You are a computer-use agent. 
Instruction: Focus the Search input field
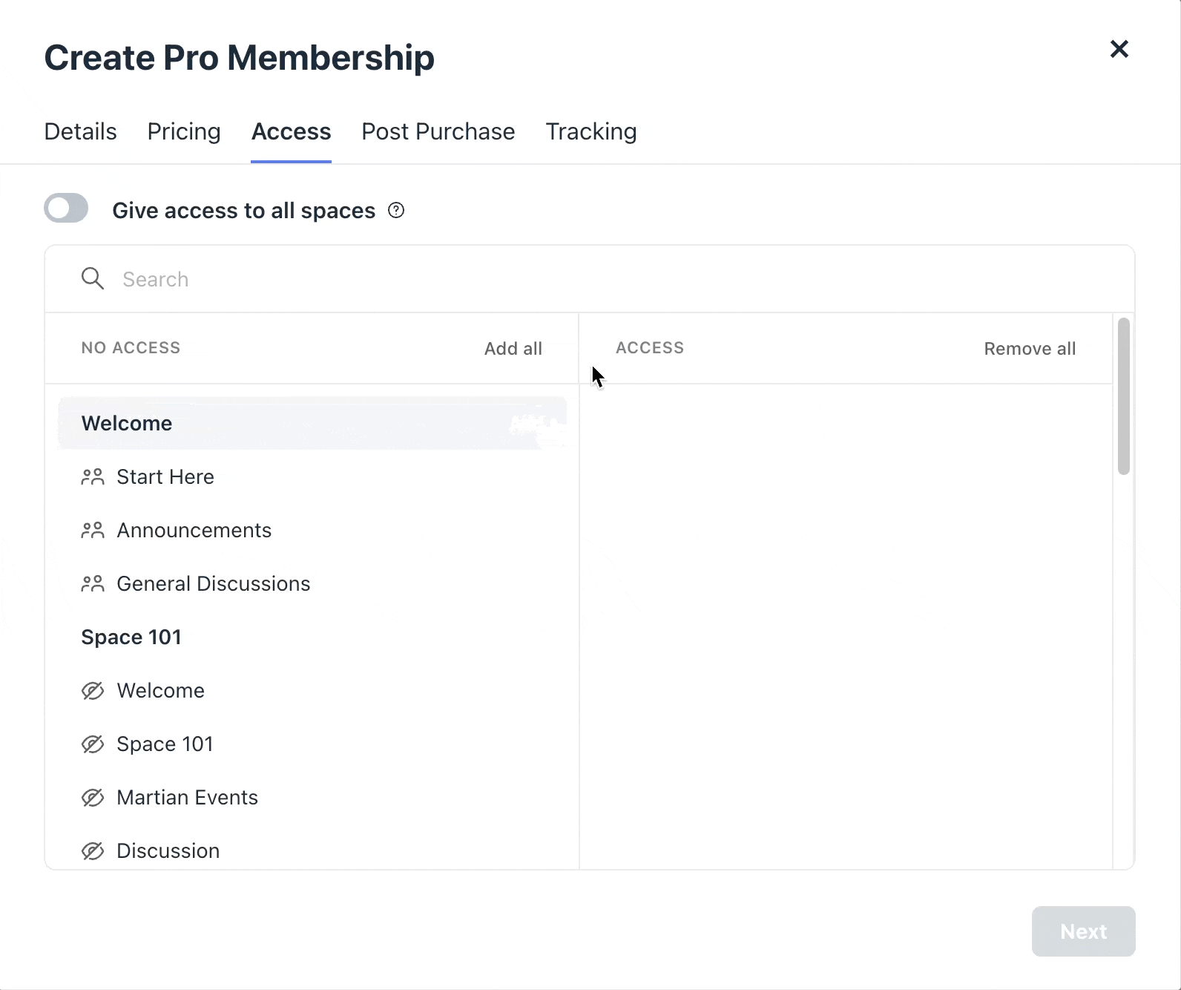(x=593, y=279)
